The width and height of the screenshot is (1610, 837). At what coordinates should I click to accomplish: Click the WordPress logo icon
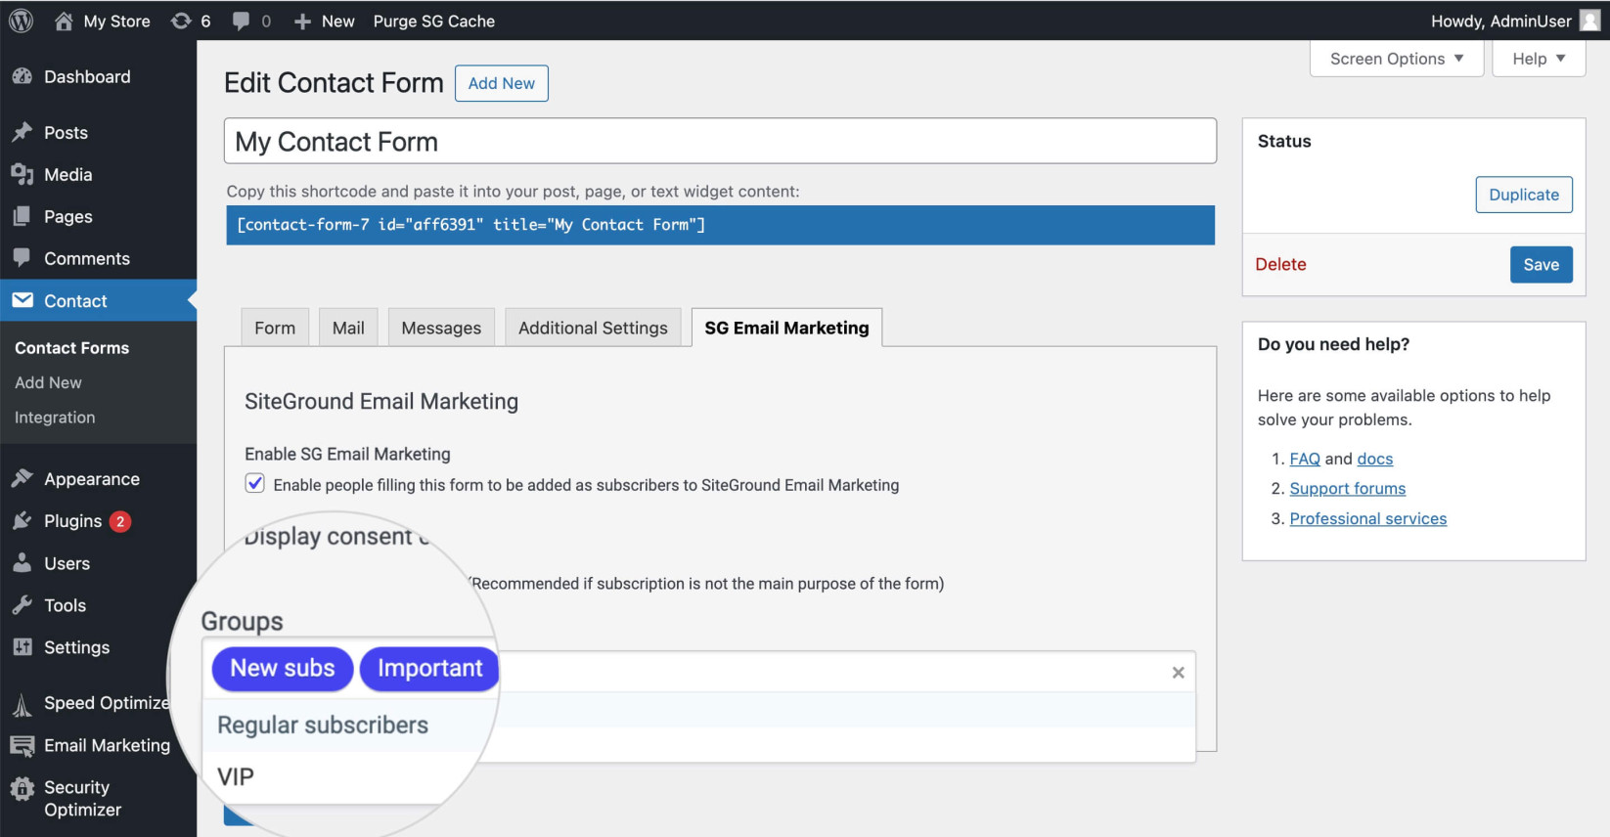pyautogui.click(x=21, y=21)
